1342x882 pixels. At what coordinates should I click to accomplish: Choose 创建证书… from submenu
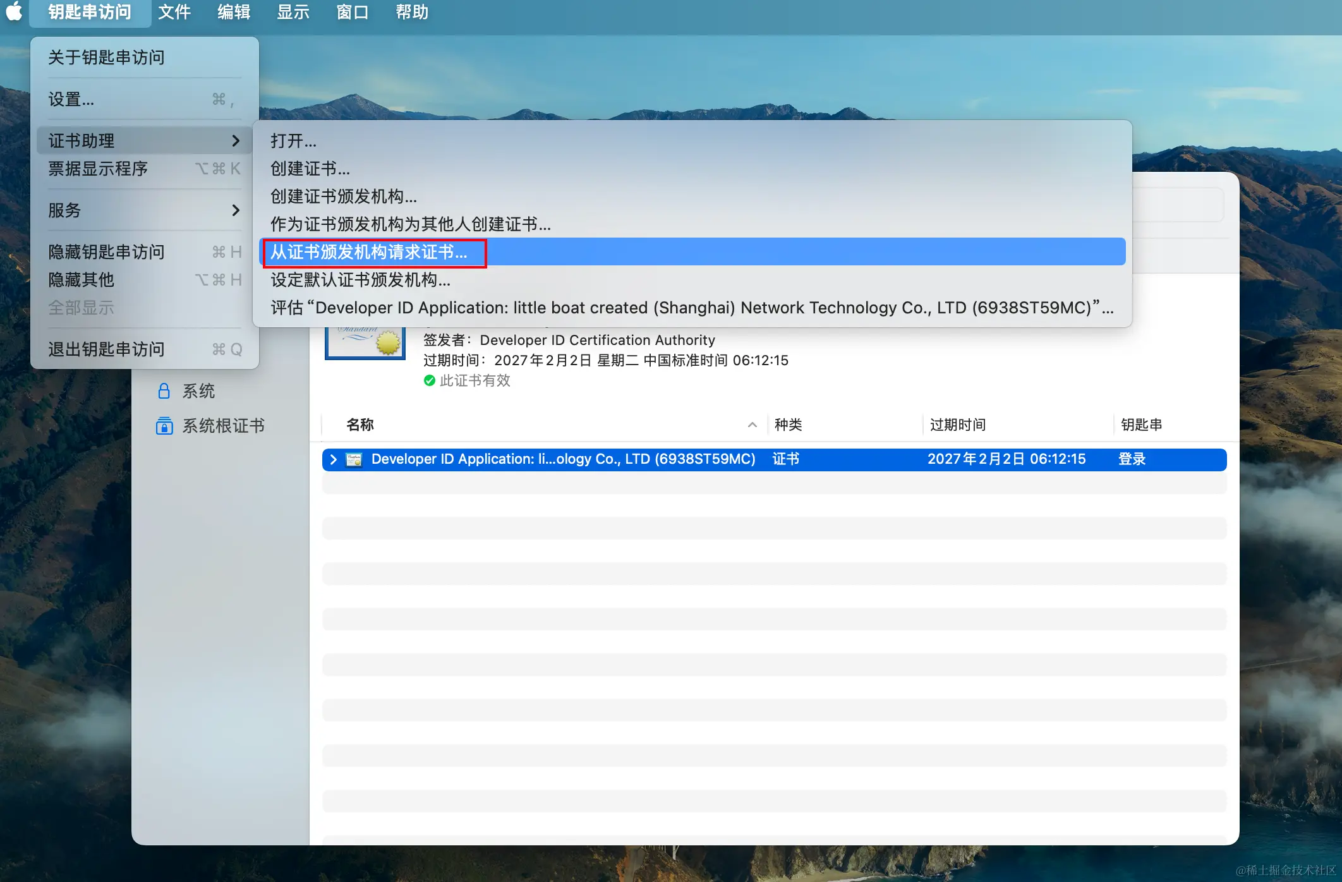coord(310,169)
